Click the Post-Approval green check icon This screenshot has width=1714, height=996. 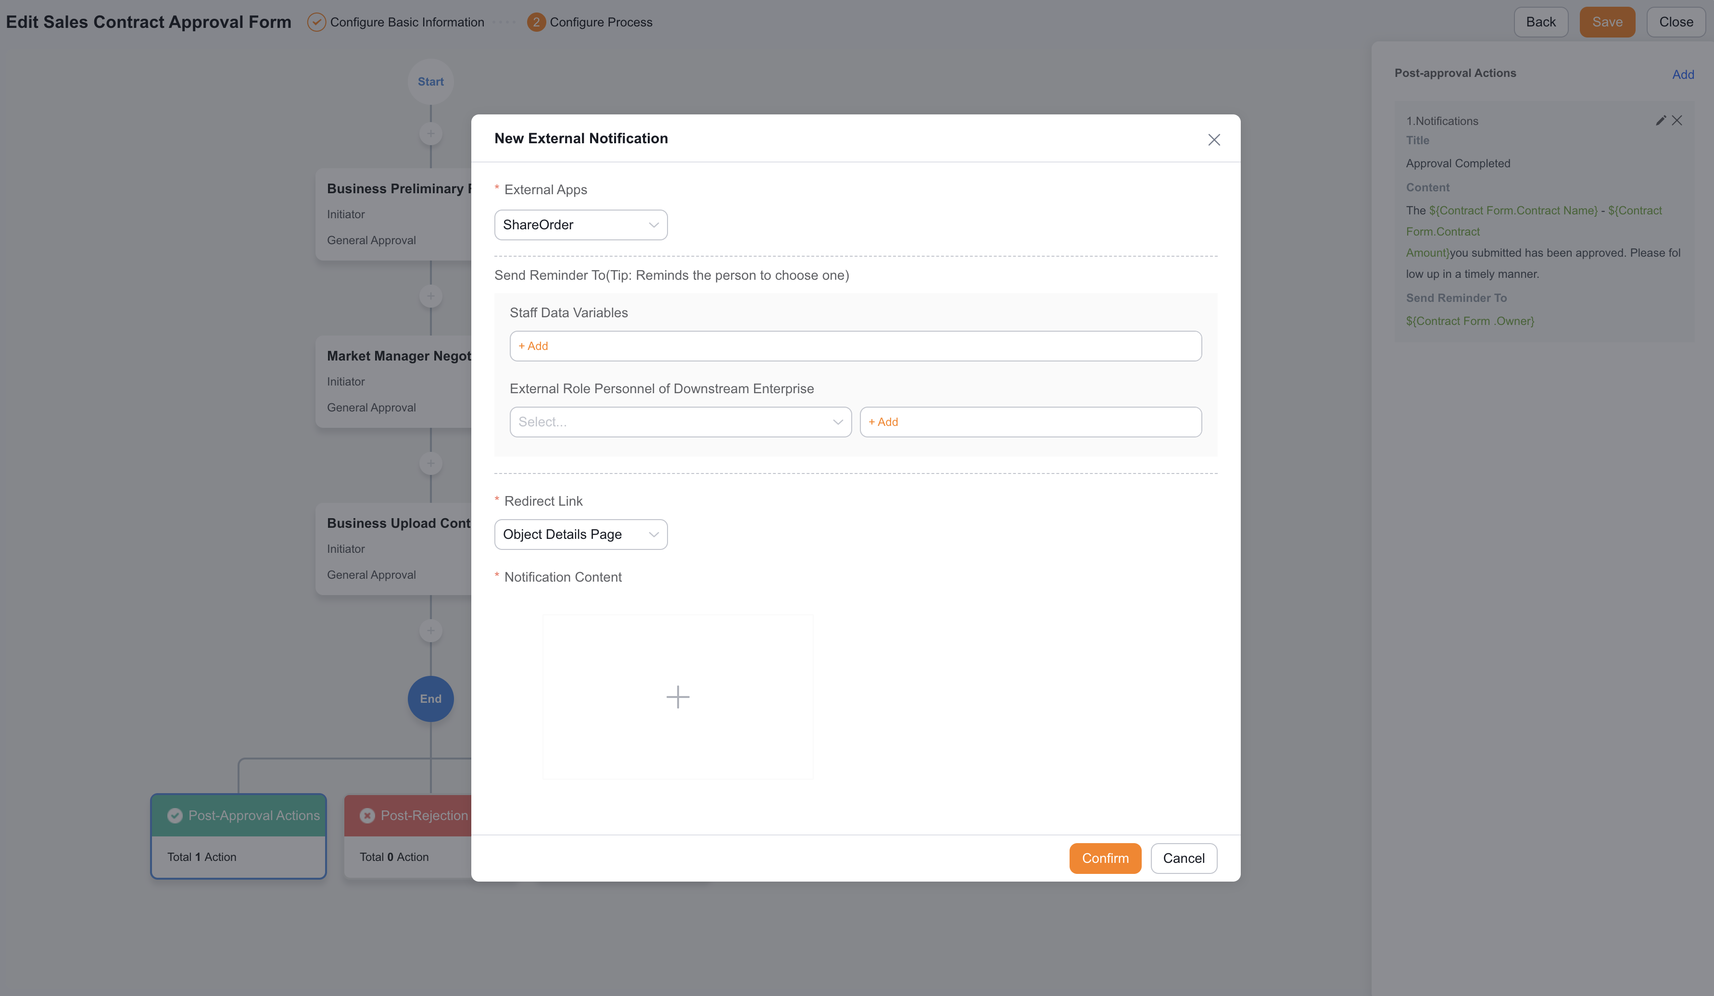[x=175, y=815]
